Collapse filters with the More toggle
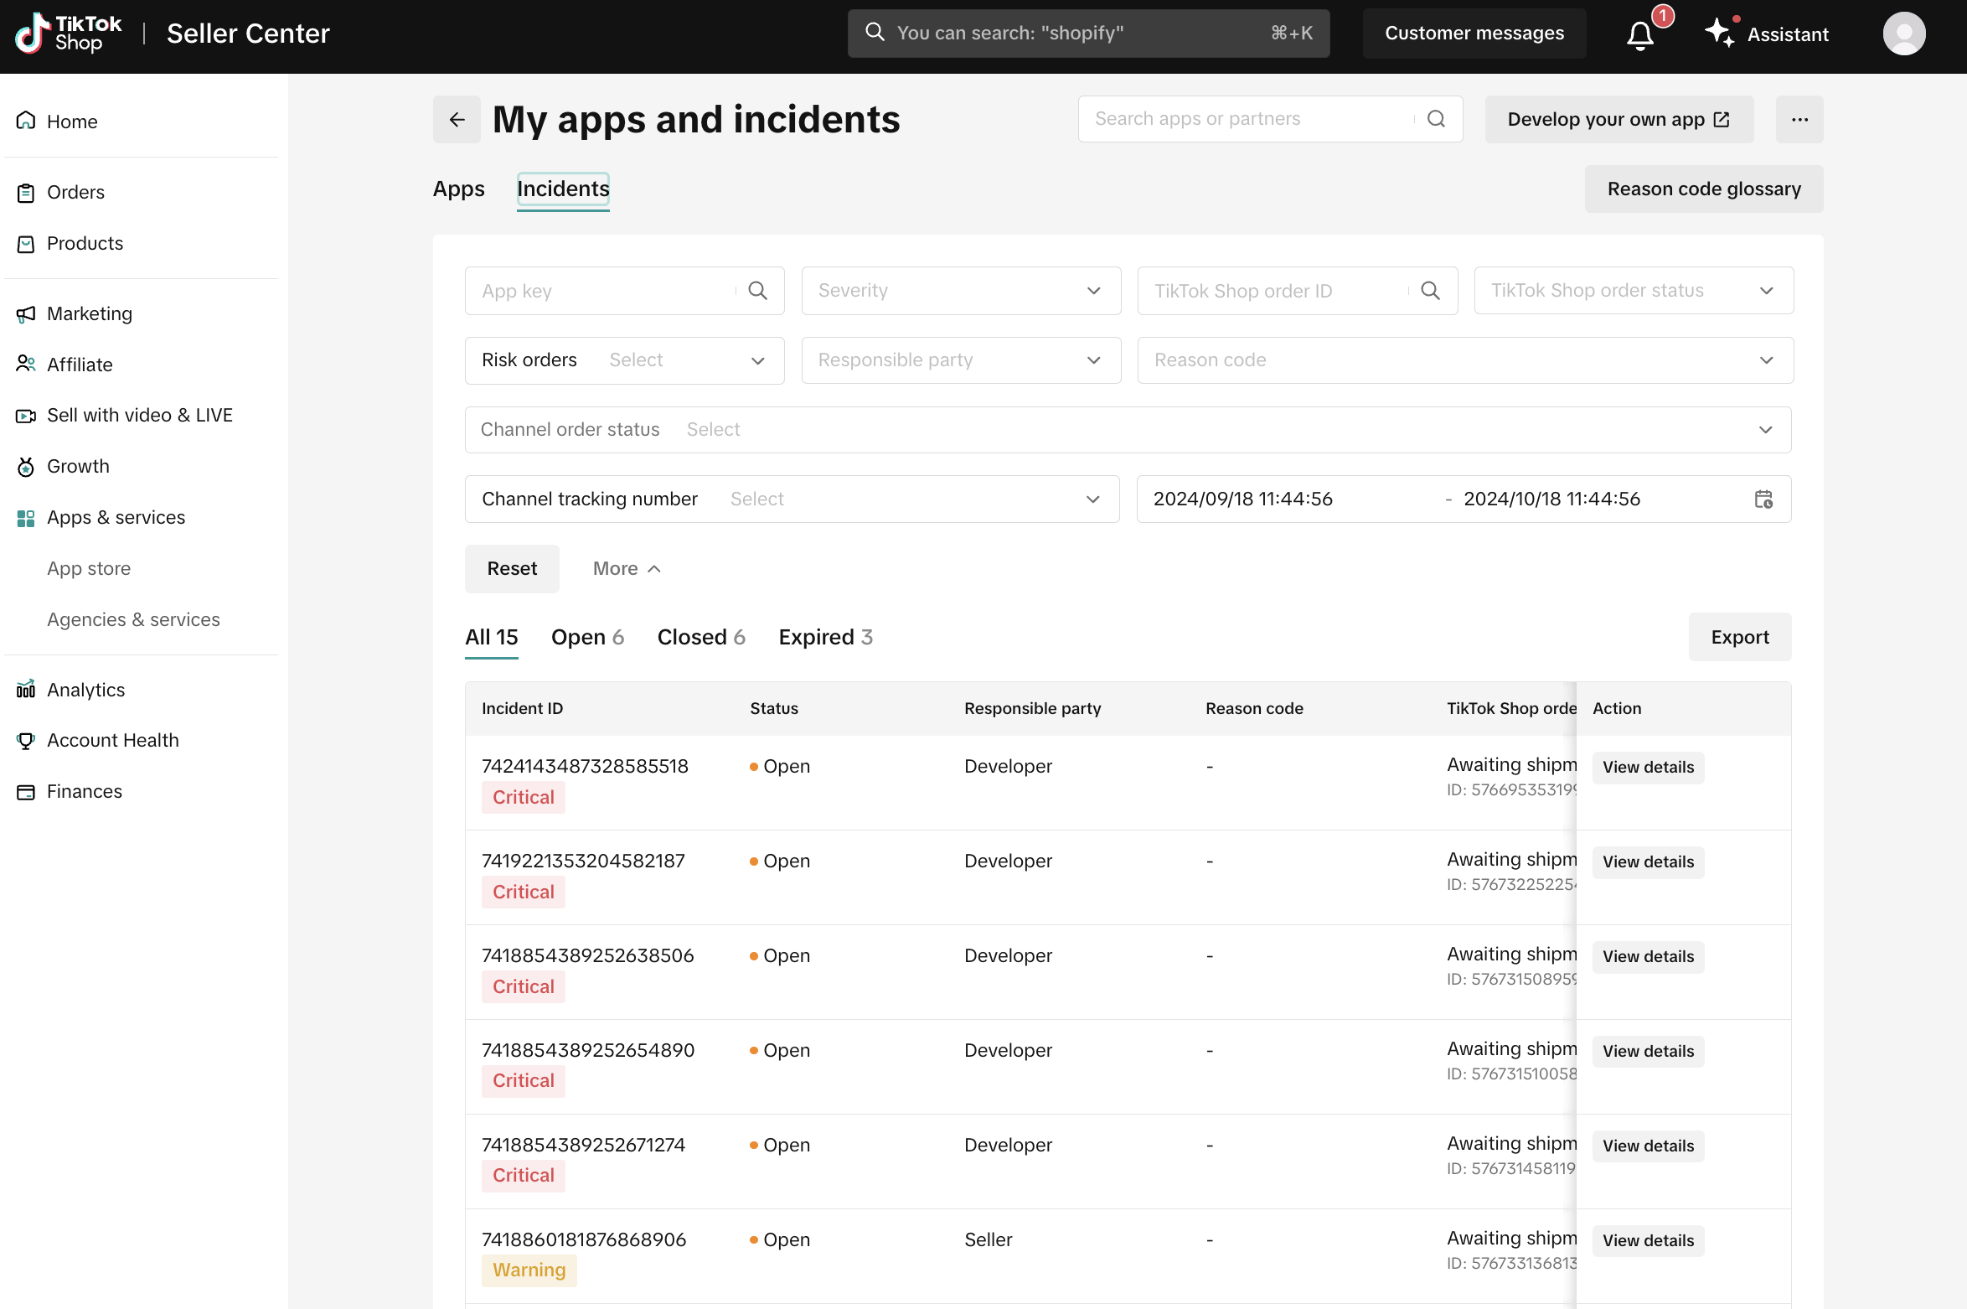 pos(627,569)
